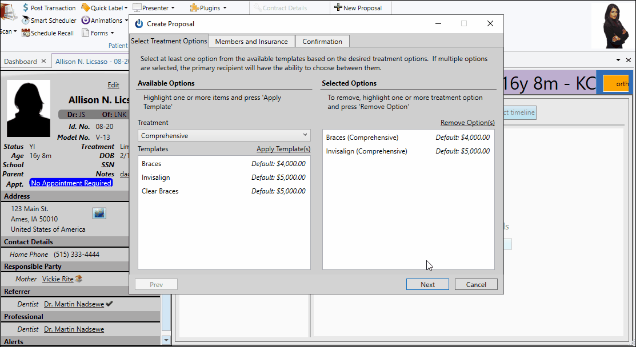The image size is (636, 347).
Task: Click the Quick Label tag icon
Action: (86, 8)
